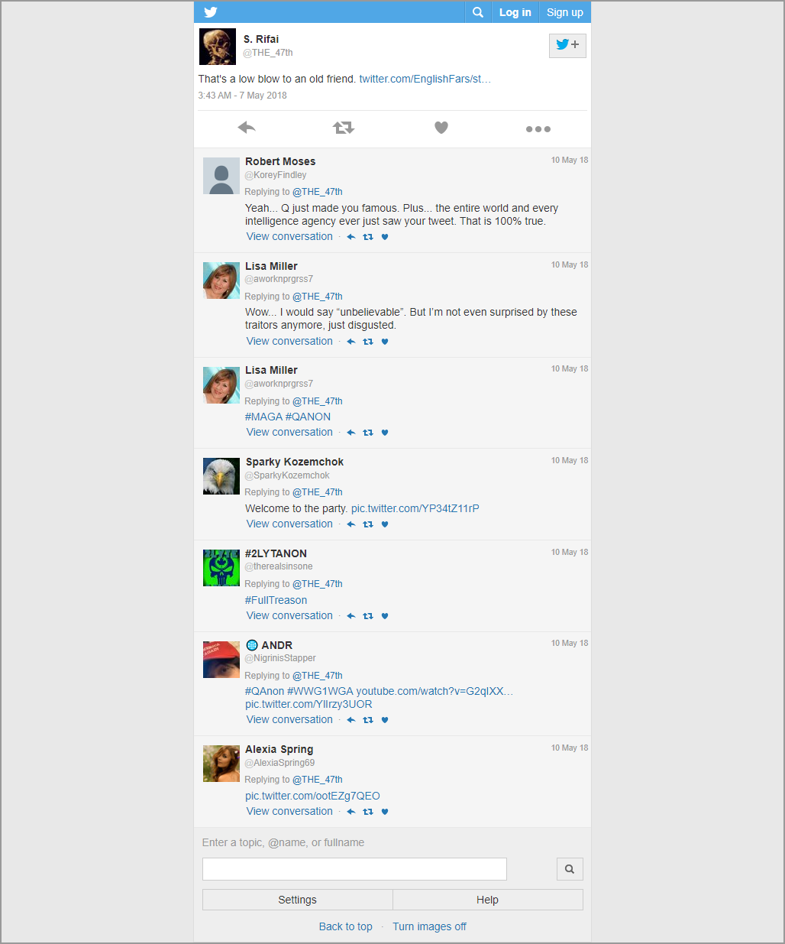Turn images off via footer link
Viewport: 785px width, 944px height.
[x=429, y=926]
